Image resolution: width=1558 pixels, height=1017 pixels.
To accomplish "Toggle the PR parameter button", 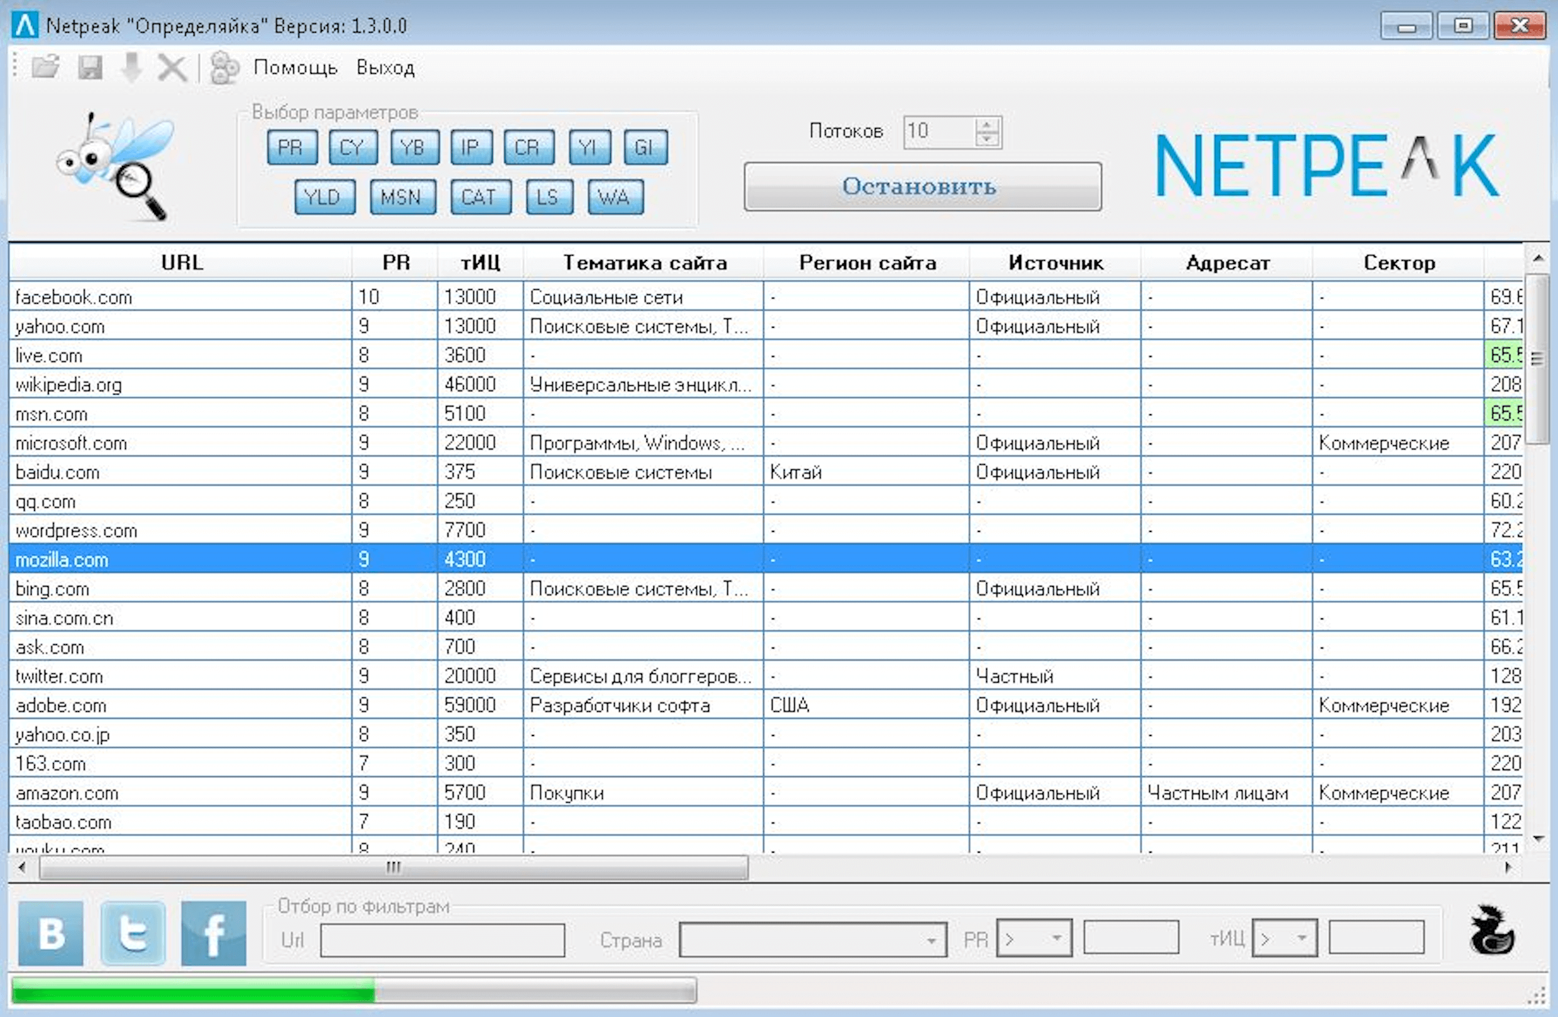I will pyautogui.click(x=292, y=147).
